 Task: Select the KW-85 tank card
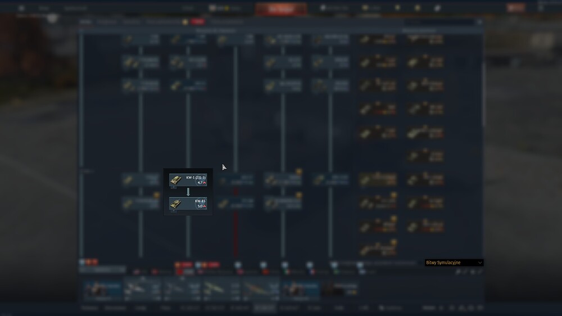coord(188,204)
